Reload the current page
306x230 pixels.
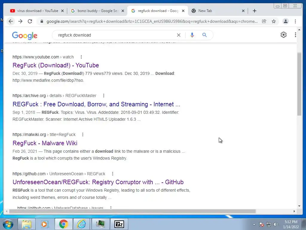pyautogui.click(x=30, y=21)
